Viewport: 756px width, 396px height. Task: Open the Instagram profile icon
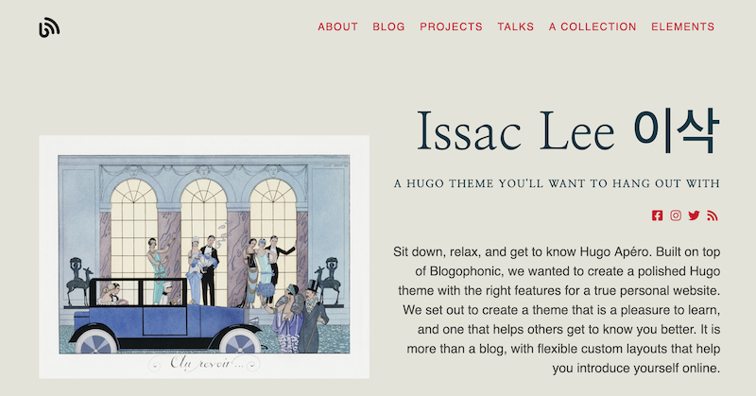676,215
